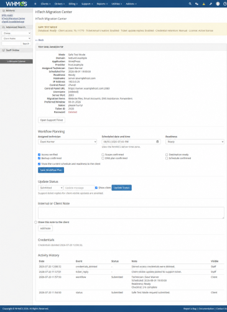Open Assigned technician dropdown
This screenshot has height=312, width=227.
click(x=67, y=142)
